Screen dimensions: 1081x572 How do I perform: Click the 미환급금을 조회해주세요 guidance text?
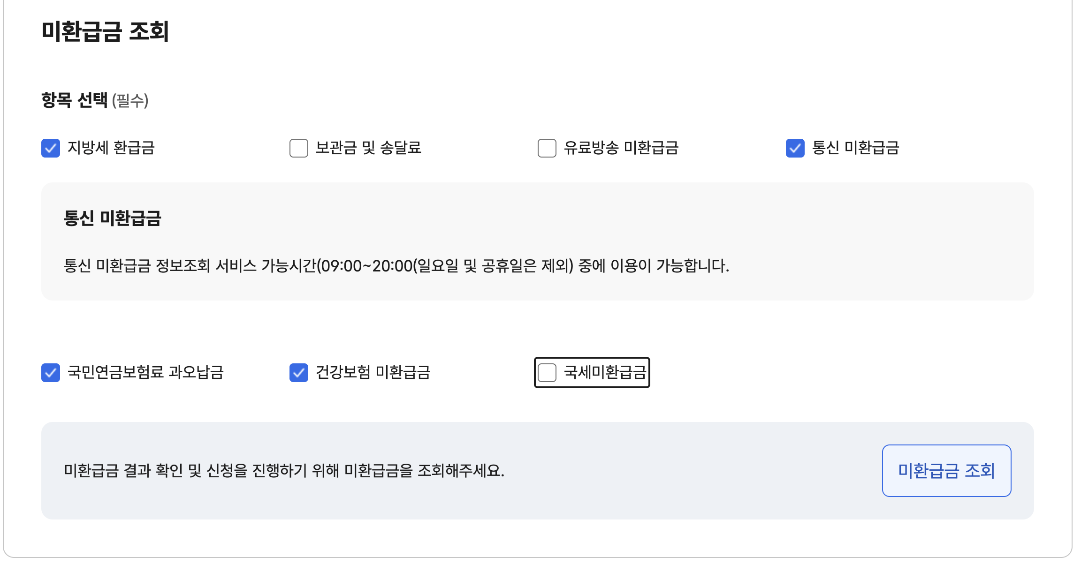point(284,470)
